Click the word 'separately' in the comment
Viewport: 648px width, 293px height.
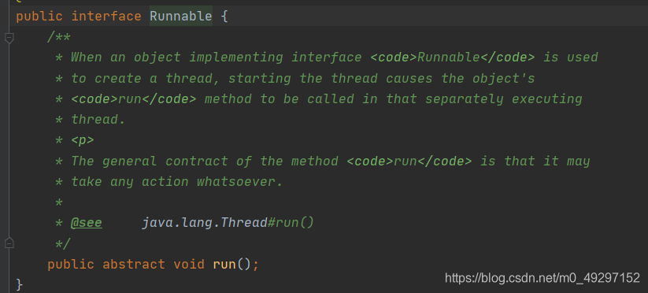coord(465,98)
